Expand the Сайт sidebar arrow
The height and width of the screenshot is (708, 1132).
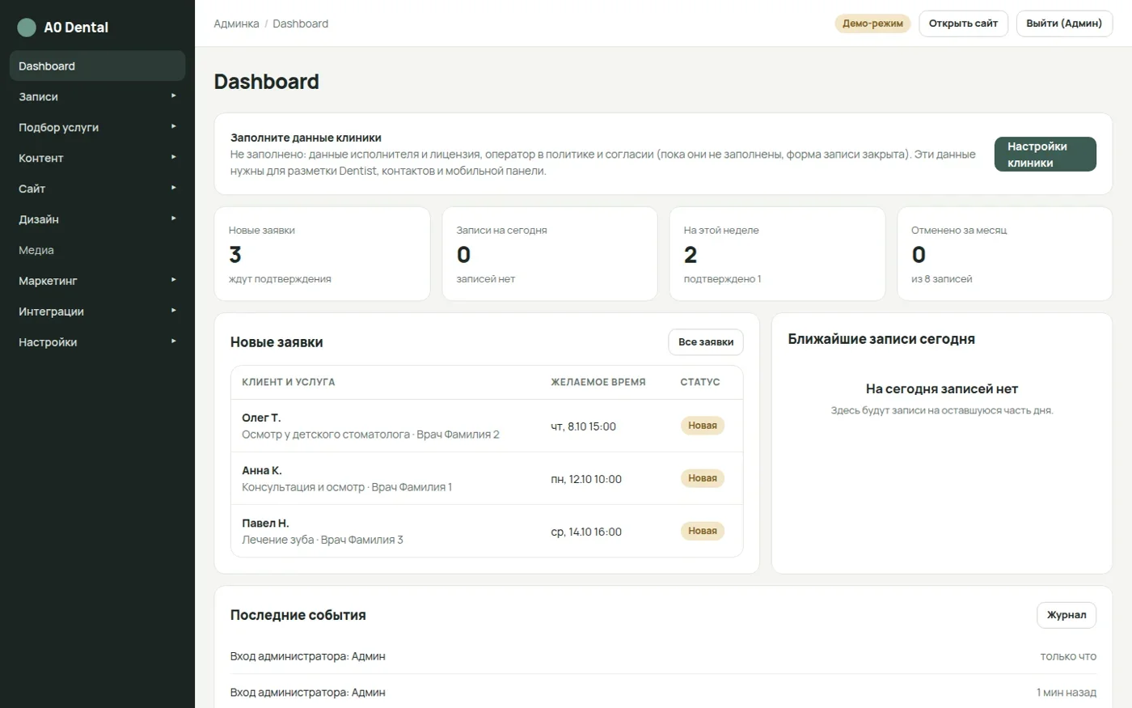click(173, 189)
